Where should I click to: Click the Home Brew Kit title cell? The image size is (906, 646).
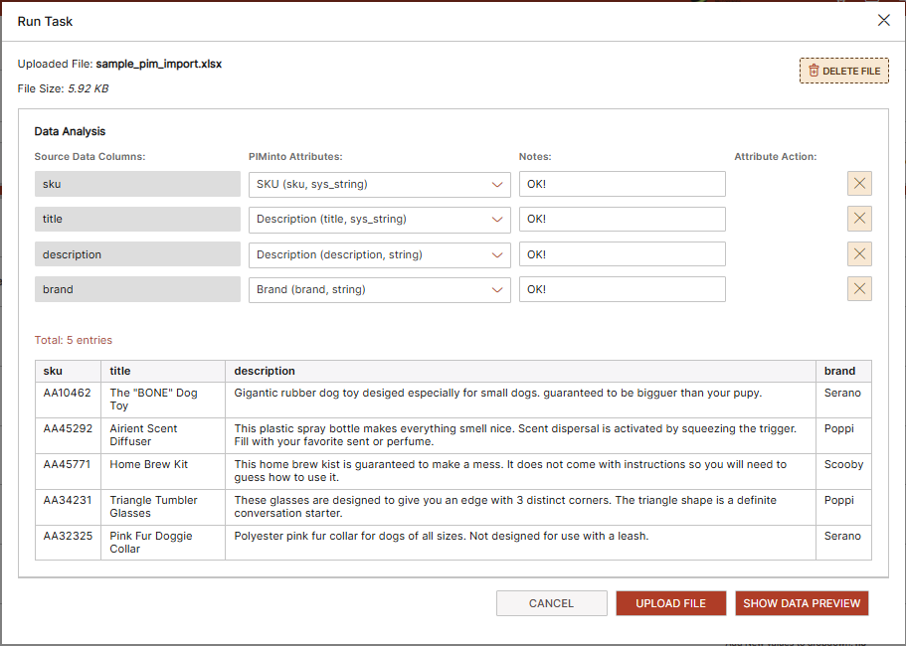point(148,465)
